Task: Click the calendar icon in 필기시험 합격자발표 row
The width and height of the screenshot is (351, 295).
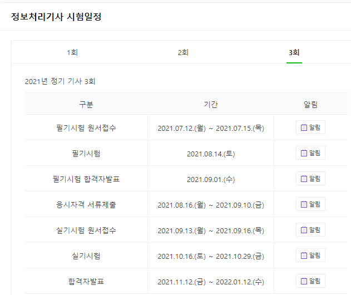Action: (x=304, y=179)
